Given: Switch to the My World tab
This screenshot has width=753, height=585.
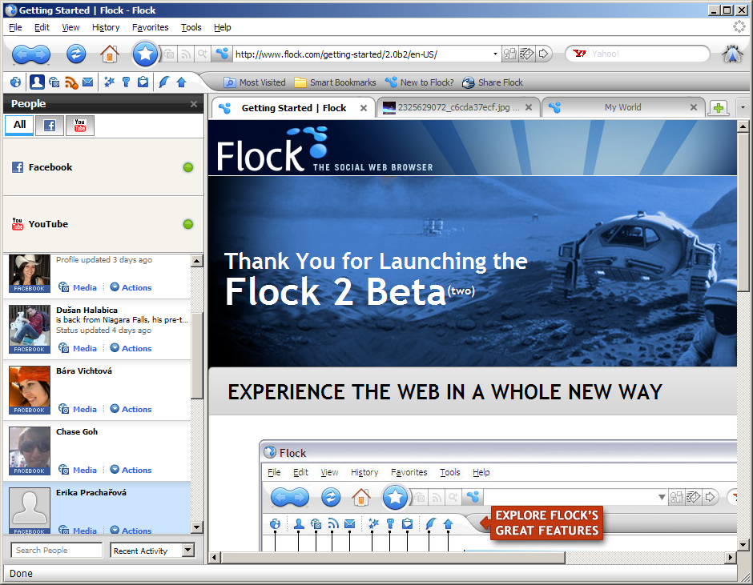Looking at the screenshot, I should pos(623,107).
